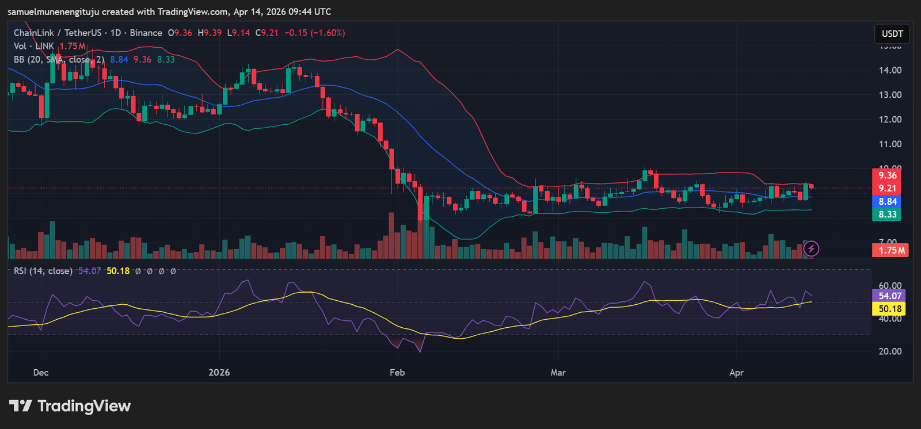Click the purple 54.07 RSI axis label
The height and width of the screenshot is (429, 921).
[890, 296]
